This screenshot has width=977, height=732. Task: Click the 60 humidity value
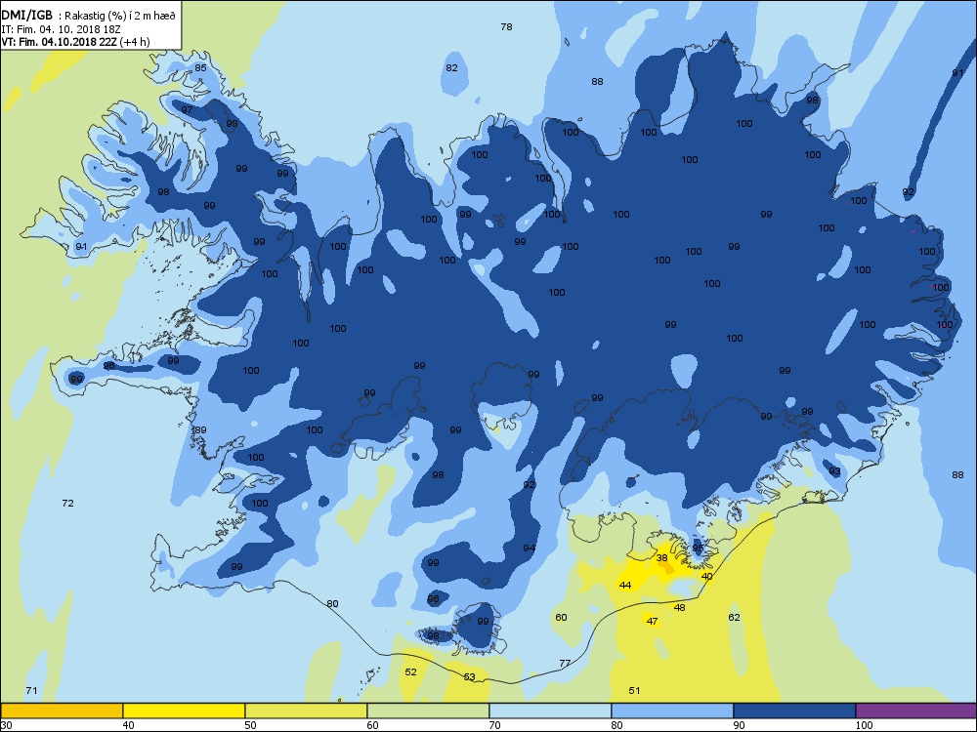click(x=561, y=618)
